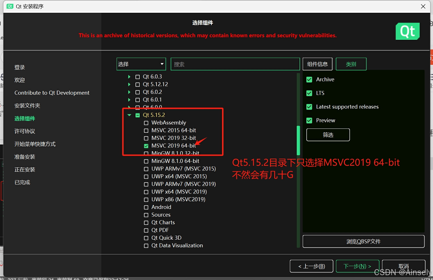Check the Qt 6.0.3 checkbox
The height and width of the screenshot is (280, 433).
tap(138, 77)
